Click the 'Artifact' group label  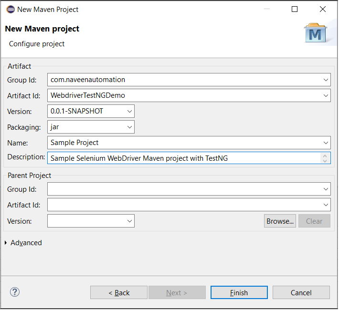pos(20,66)
